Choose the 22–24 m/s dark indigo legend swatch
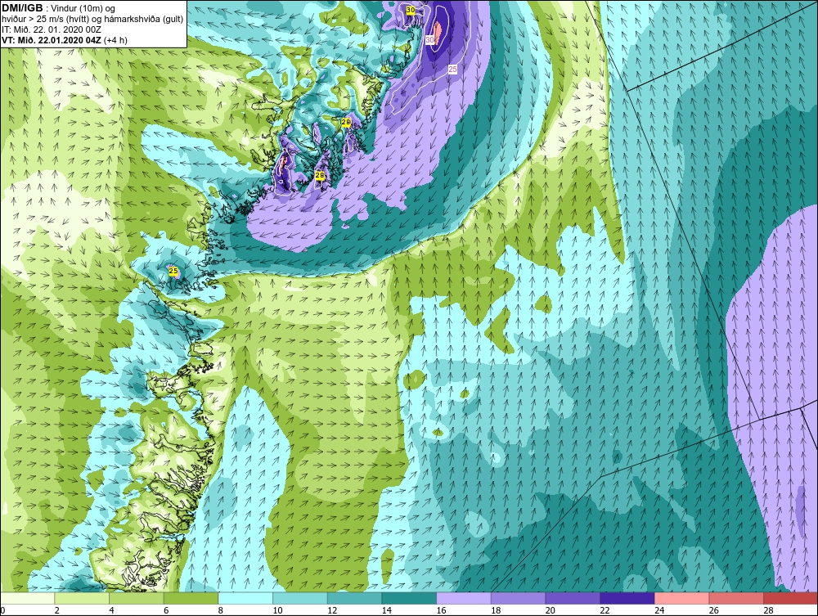The width and height of the screenshot is (818, 616). (x=627, y=598)
